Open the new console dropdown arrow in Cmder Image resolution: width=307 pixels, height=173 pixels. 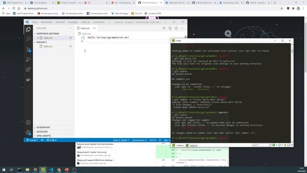point(276,145)
